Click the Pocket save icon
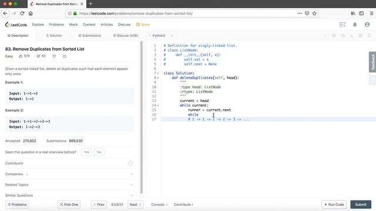 307,13
